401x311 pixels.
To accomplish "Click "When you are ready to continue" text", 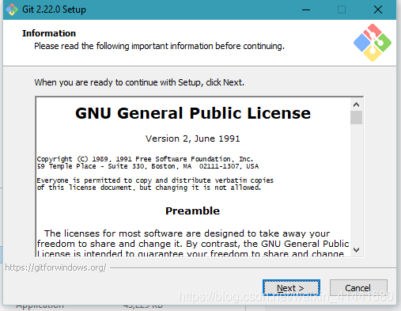I will (139, 82).
